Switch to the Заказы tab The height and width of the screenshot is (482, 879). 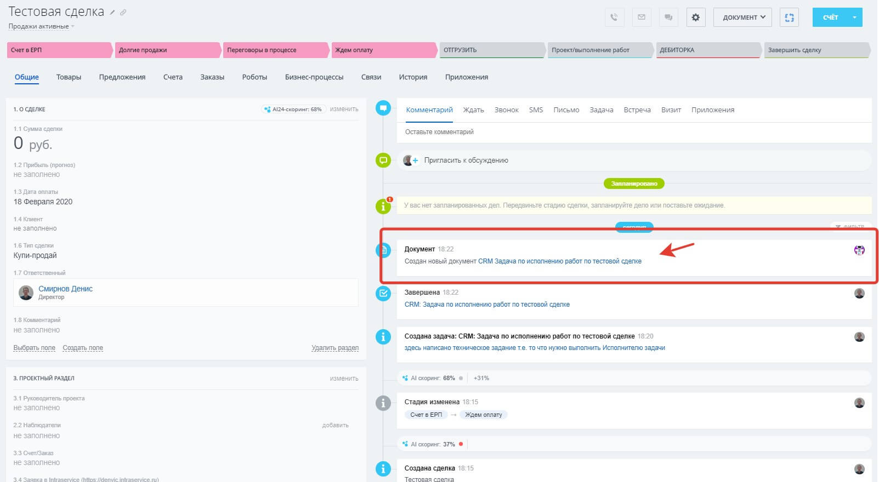click(x=212, y=77)
